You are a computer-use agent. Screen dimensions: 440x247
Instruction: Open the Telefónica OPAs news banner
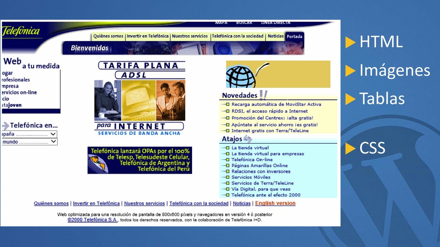pyautogui.click(x=140, y=160)
